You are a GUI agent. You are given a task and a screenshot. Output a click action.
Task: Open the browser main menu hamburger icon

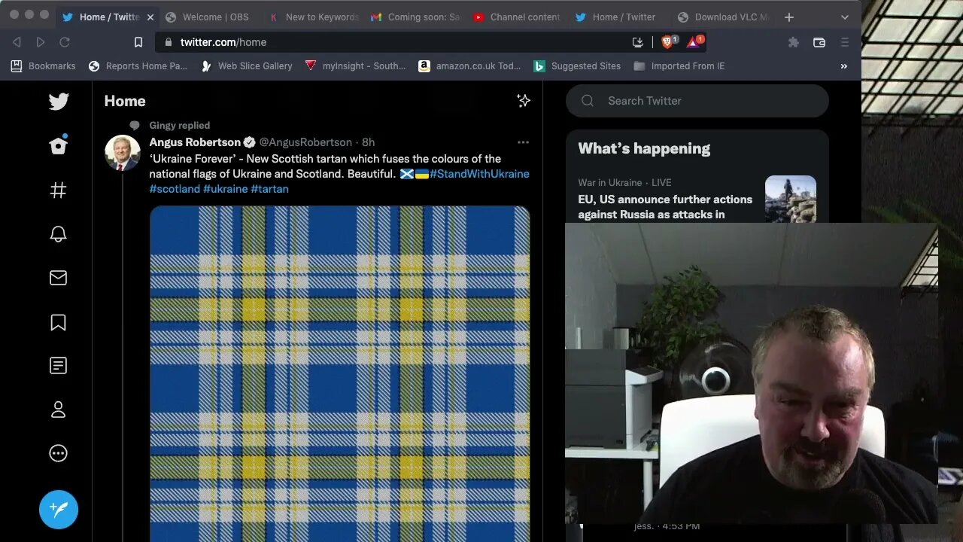tap(845, 42)
